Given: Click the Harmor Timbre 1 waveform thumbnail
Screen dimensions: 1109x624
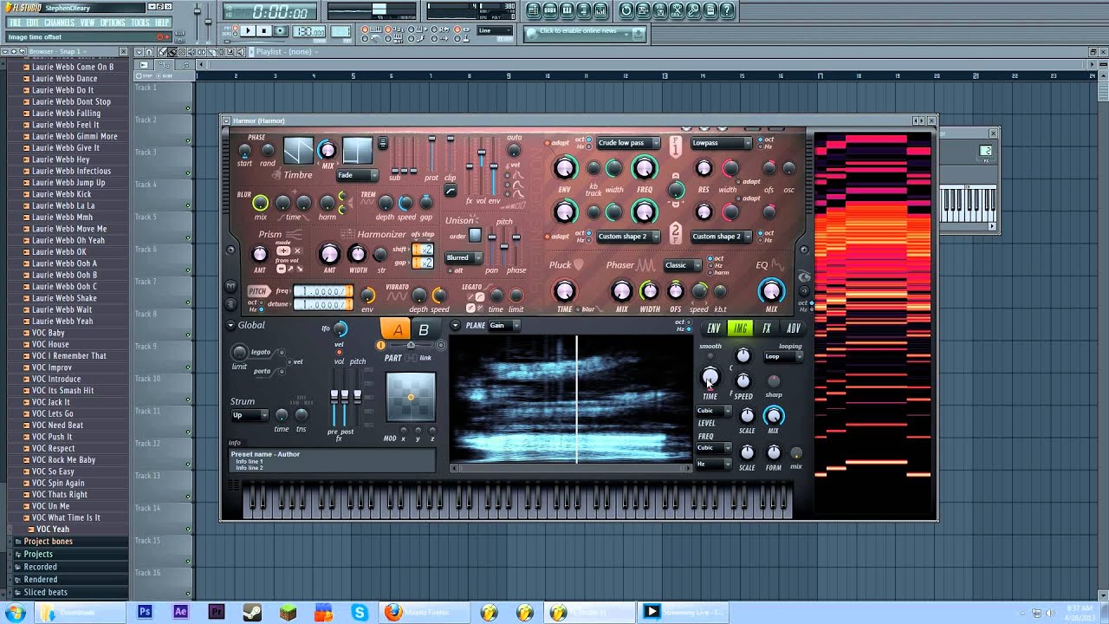Looking at the screenshot, I should tap(298, 151).
